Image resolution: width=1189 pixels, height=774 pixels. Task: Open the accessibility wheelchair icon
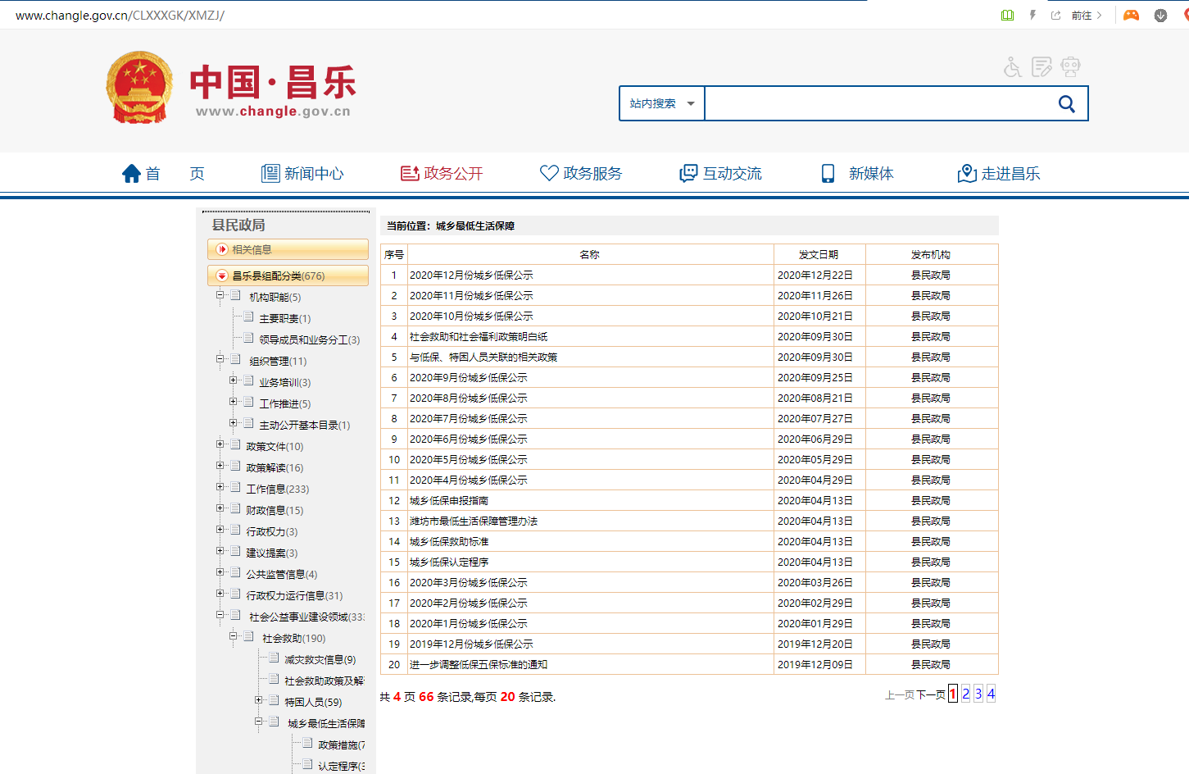(1013, 67)
